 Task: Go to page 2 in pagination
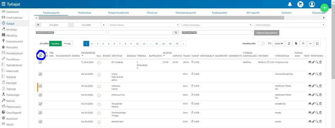click(x=92, y=43)
